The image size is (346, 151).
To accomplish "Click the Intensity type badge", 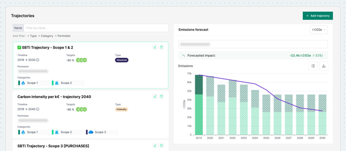I will [122, 109].
